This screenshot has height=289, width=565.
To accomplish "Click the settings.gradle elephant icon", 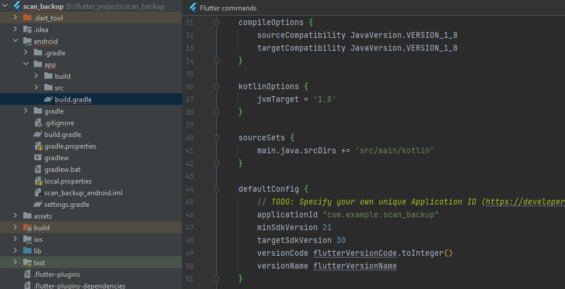I will coord(38,205).
